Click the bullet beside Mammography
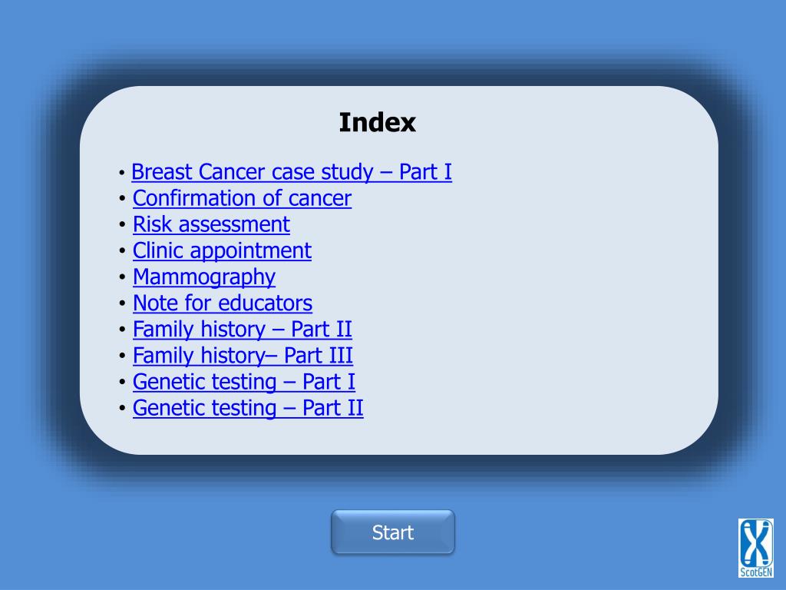786x590 pixels. (x=122, y=277)
